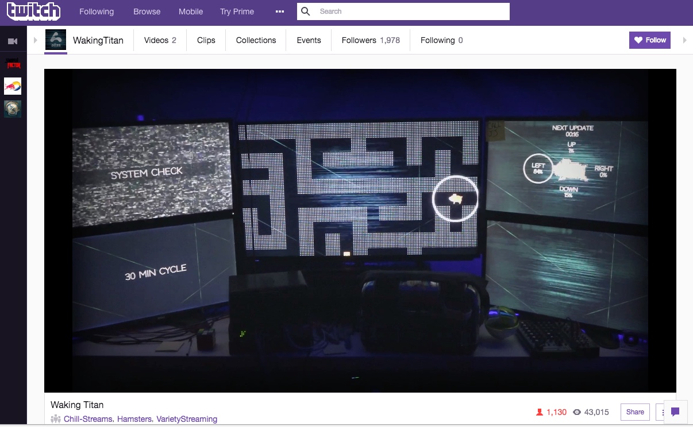Click the Chill-Streams community link
The width and height of the screenshot is (693, 427).
(88, 419)
